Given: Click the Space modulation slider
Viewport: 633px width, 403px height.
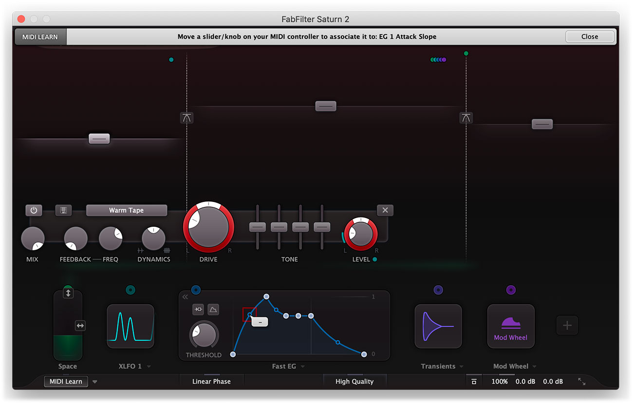Looking at the screenshot, I should point(68,325).
